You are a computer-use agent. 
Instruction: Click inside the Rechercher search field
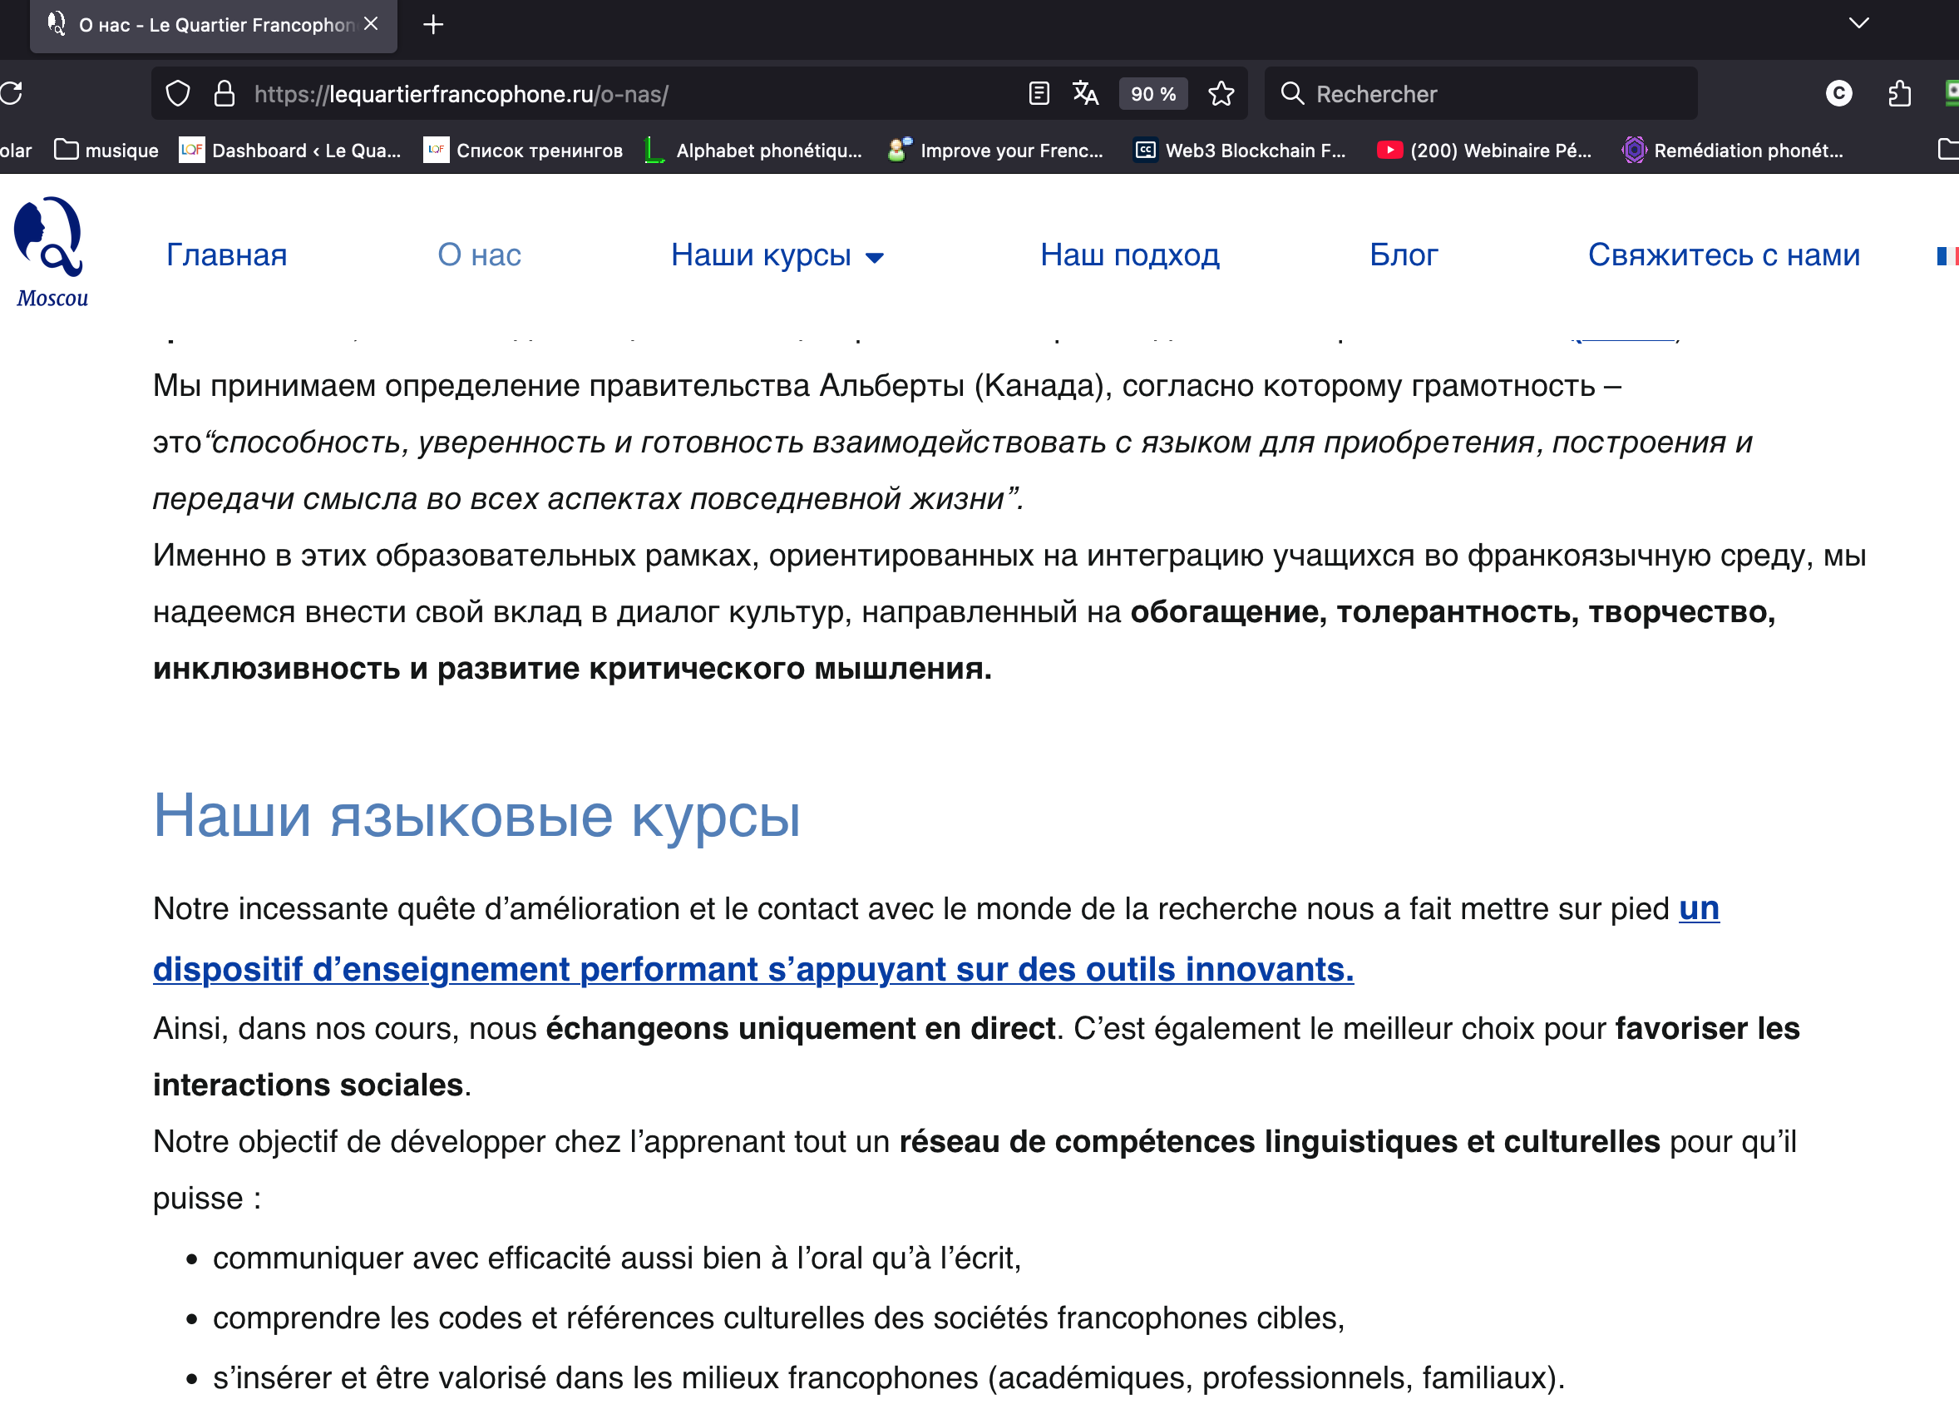[x=1481, y=93]
